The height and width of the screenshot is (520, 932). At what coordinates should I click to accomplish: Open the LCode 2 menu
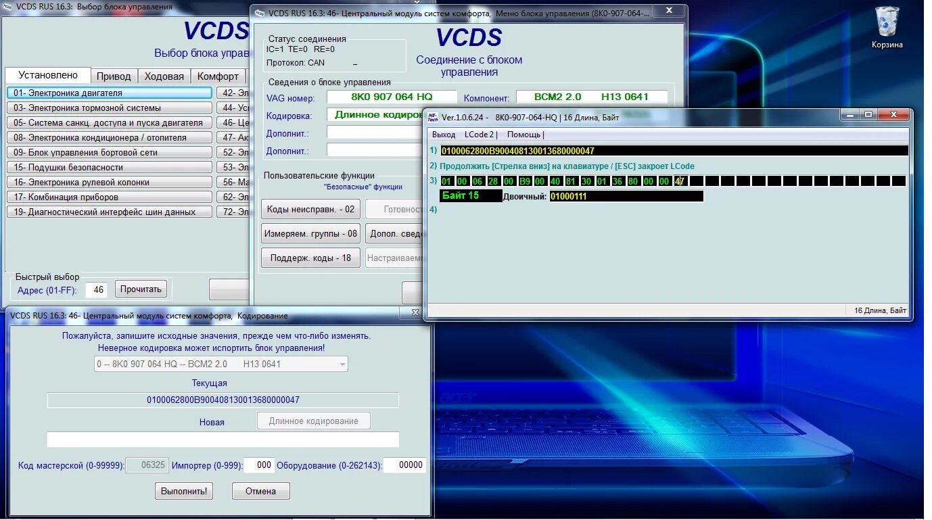480,135
